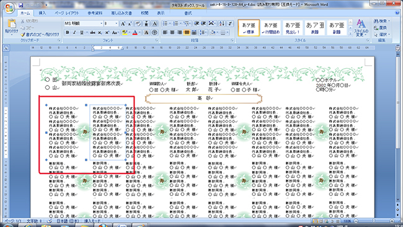Open line spacing dropdown
The width and height of the screenshot is (403, 227).
tap(203, 32)
